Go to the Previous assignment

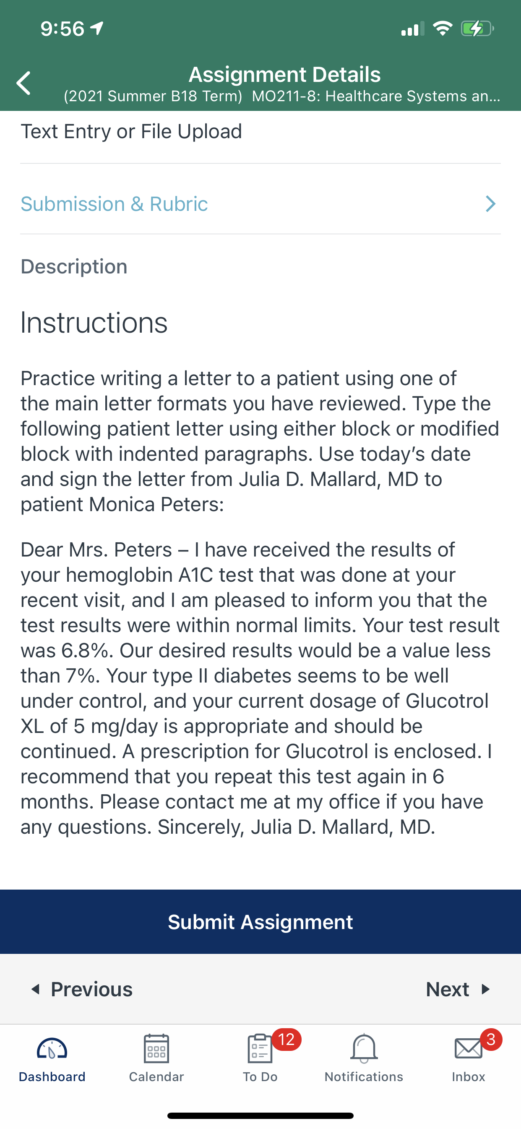(82, 989)
